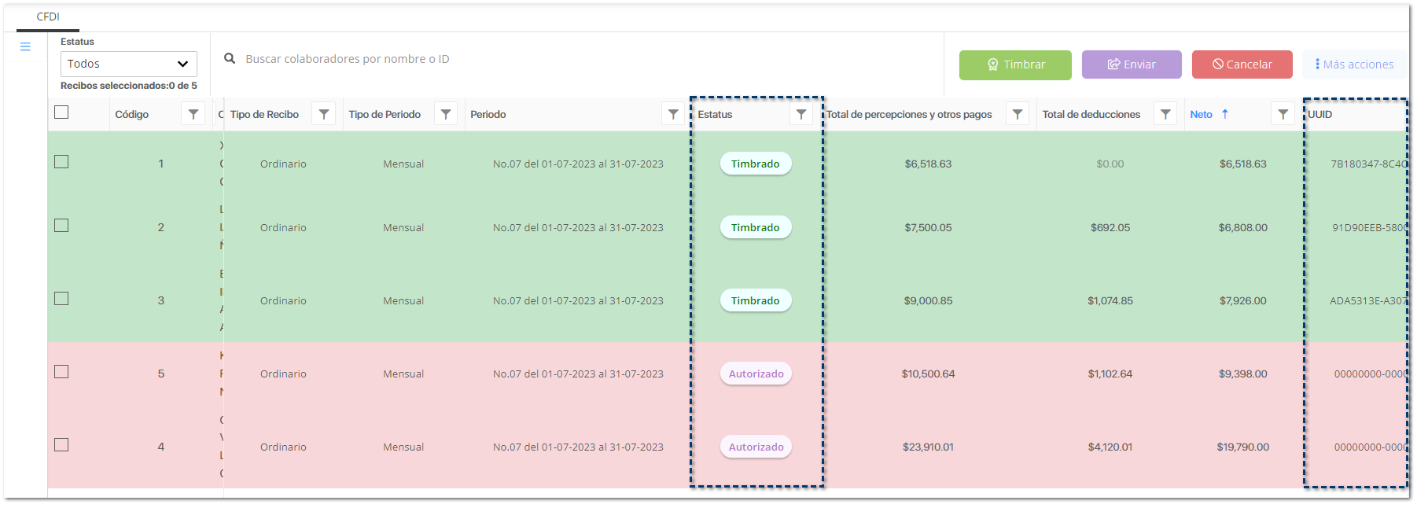The width and height of the screenshot is (1417, 519).
Task: Toggle the select-all header checkbox
Action: click(x=61, y=112)
